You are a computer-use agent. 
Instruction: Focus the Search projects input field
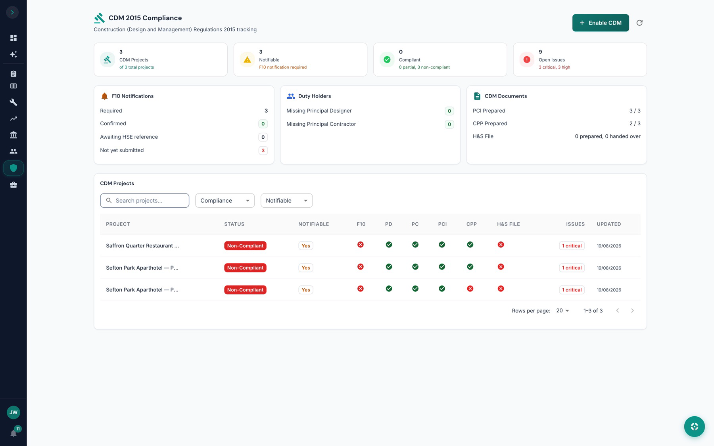[x=144, y=200]
